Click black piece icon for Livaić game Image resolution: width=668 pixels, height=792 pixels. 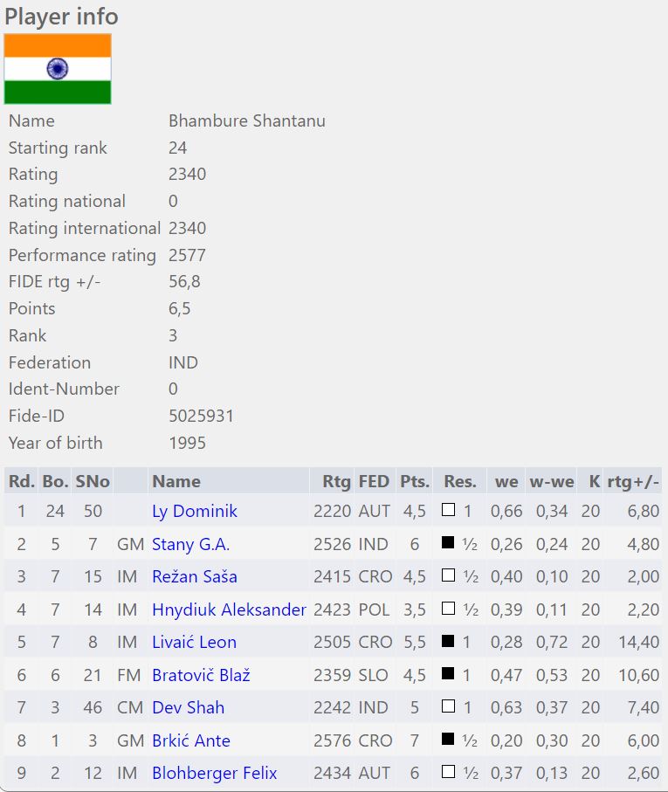[448, 641]
